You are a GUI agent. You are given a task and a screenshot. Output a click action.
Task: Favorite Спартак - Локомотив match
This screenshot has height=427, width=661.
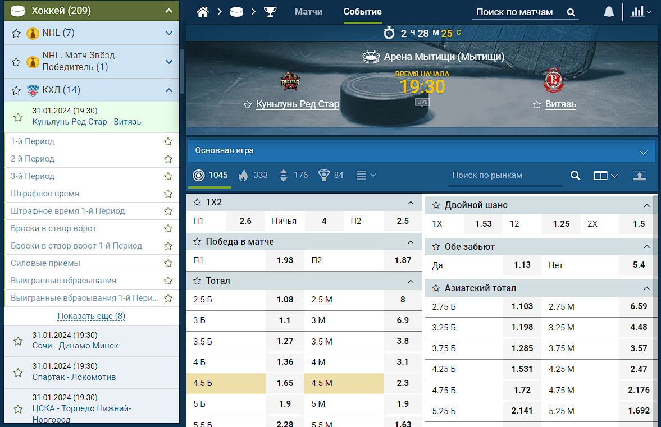[x=18, y=372]
